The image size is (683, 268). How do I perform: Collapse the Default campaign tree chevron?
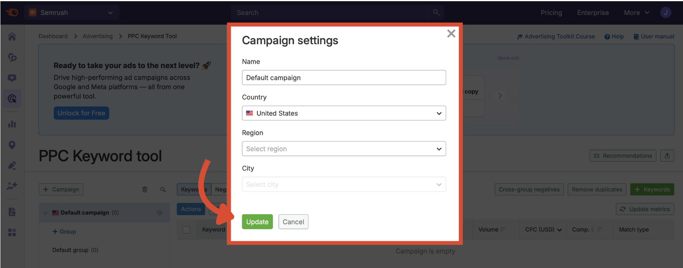pos(45,213)
